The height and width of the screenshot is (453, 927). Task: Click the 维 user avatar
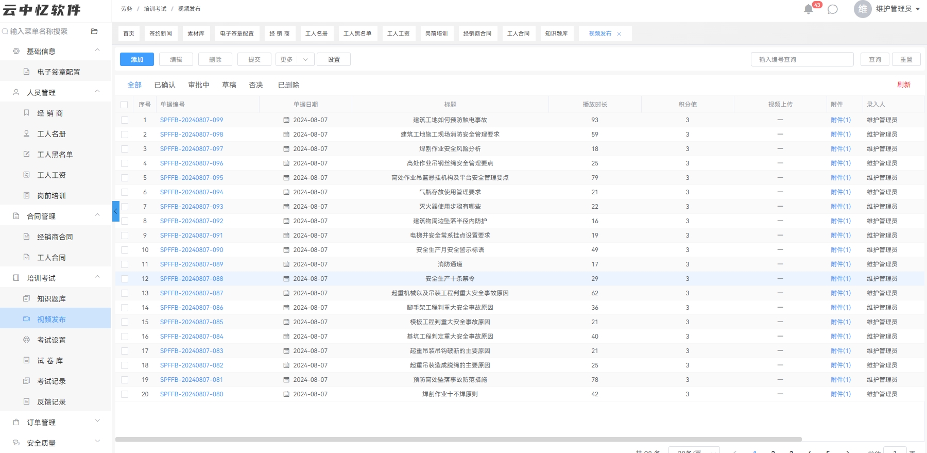tap(863, 9)
